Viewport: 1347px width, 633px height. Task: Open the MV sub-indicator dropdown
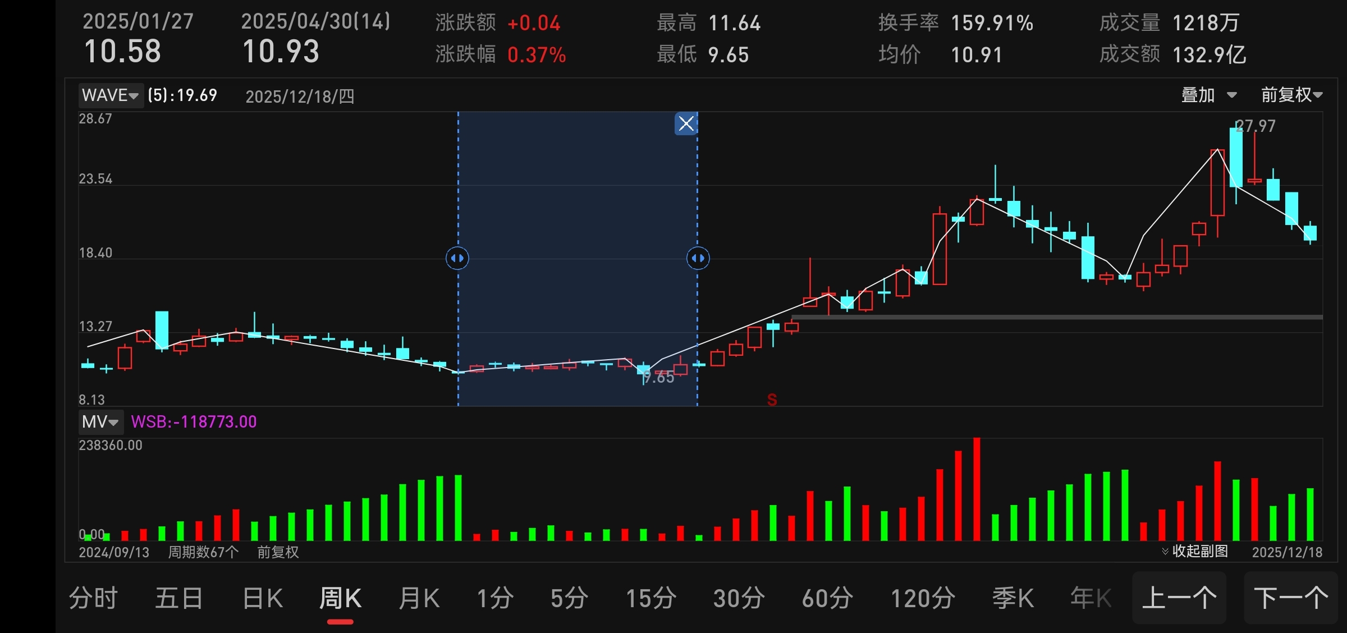pos(100,422)
